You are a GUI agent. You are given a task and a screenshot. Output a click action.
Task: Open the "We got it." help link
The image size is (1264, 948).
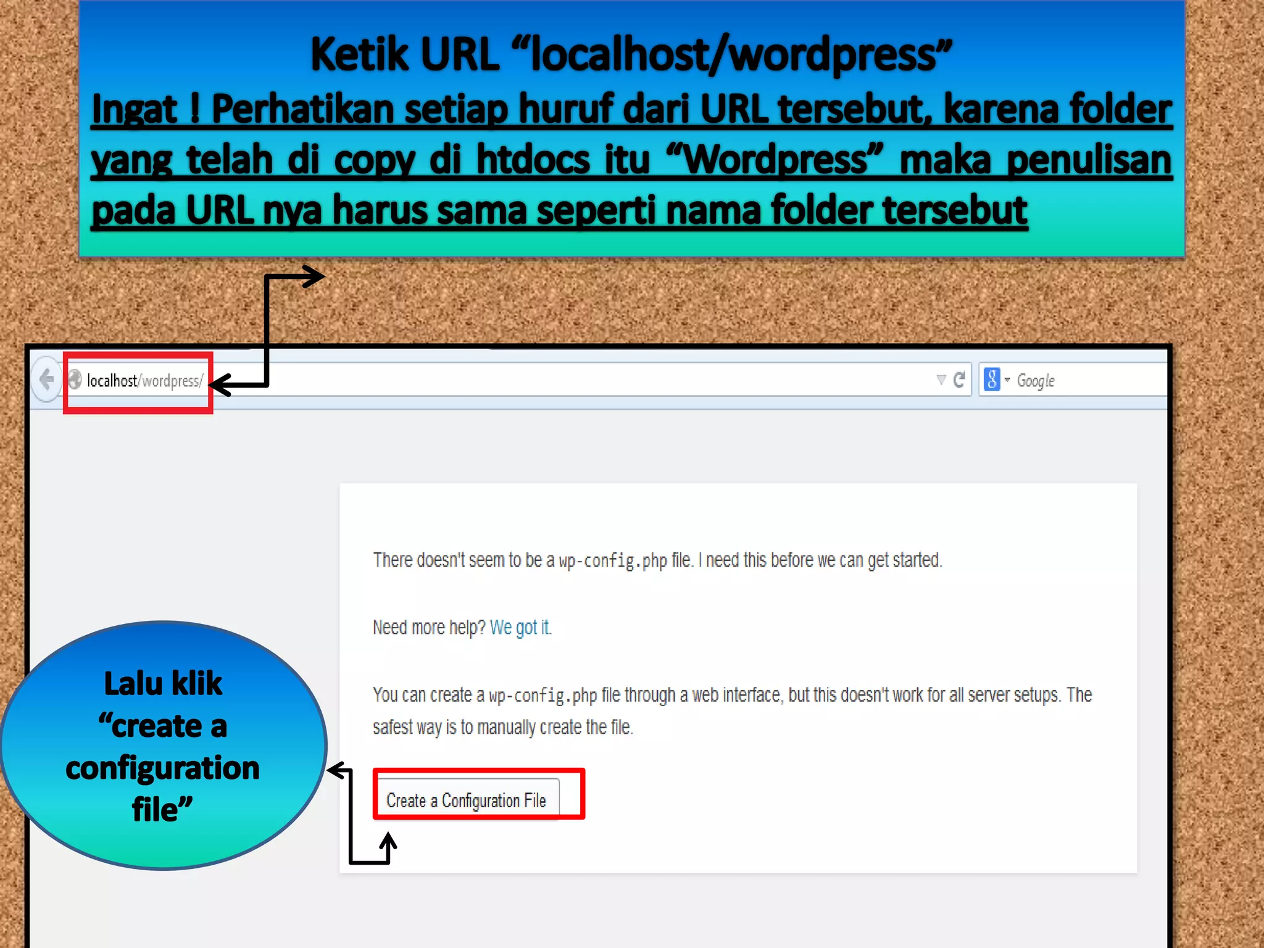[520, 628]
